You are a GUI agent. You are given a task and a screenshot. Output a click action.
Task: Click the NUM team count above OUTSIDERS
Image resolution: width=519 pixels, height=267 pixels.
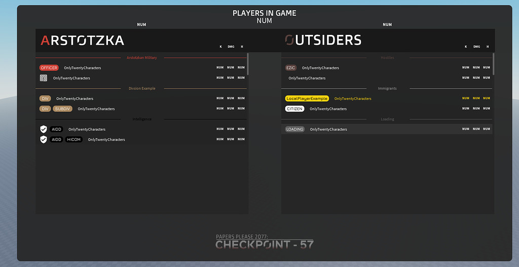tap(387, 24)
